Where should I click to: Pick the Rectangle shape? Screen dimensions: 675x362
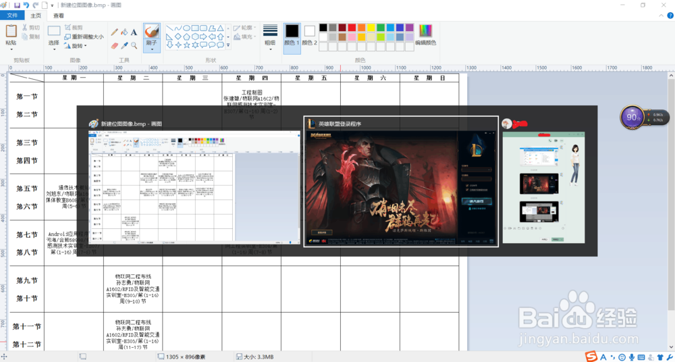pyautogui.click(x=195, y=28)
